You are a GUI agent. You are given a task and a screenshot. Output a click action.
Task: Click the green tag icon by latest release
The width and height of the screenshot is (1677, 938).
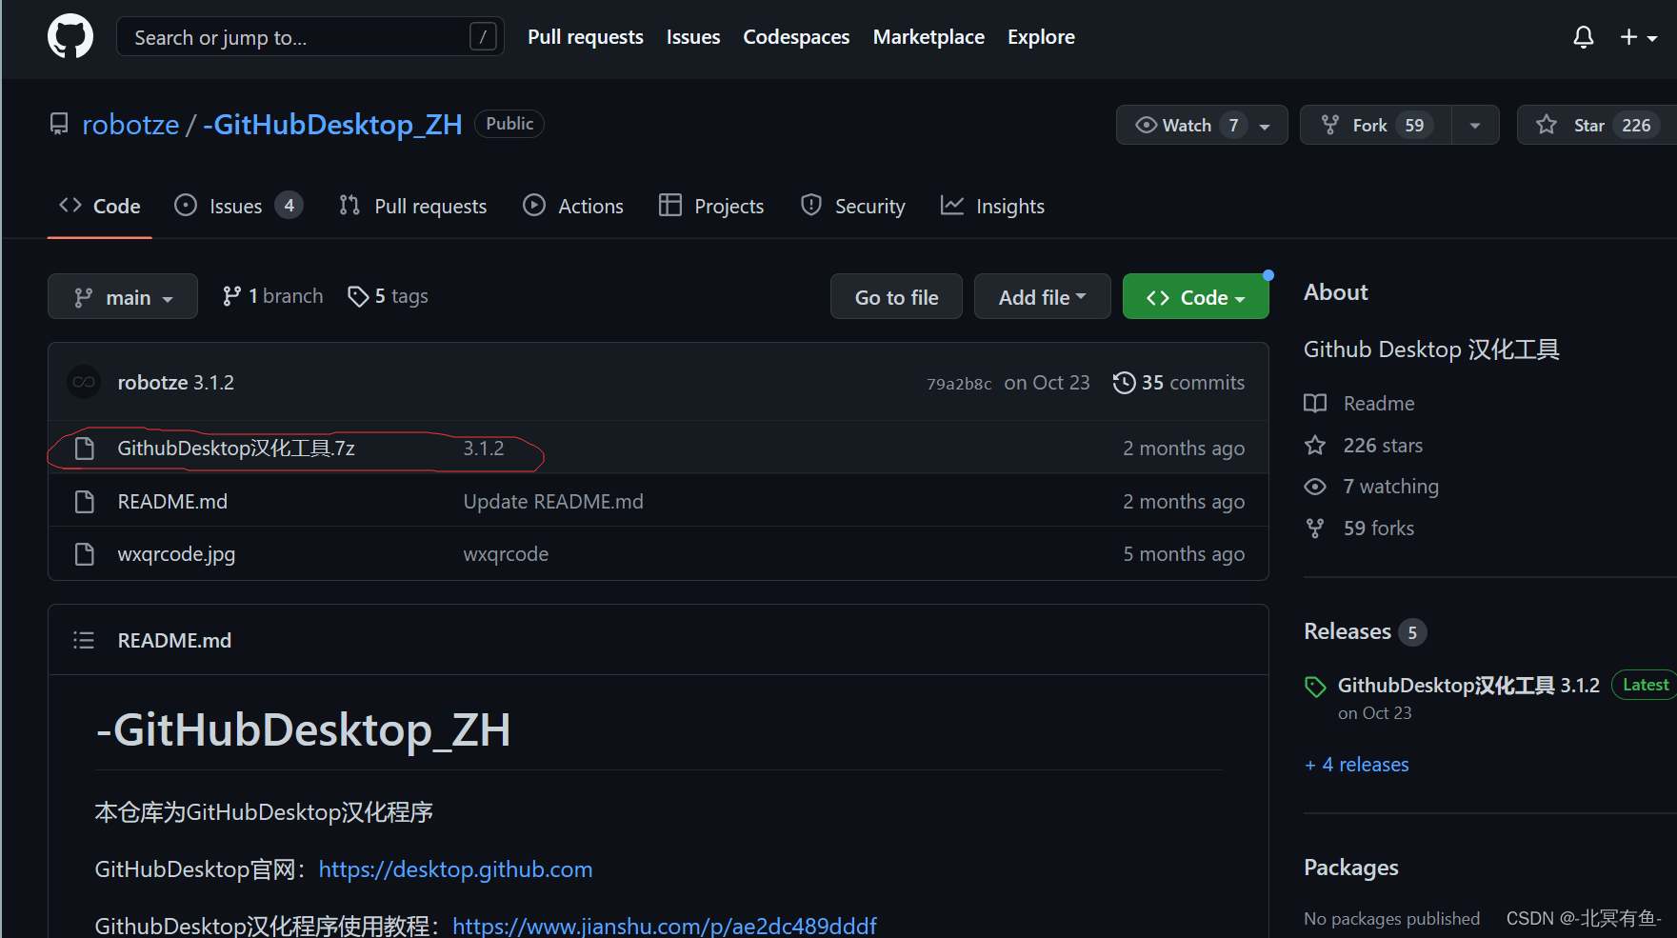pyautogui.click(x=1315, y=687)
